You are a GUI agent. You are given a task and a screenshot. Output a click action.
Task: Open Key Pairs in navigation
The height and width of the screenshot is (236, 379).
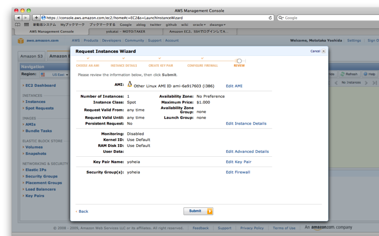coord(35,196)
